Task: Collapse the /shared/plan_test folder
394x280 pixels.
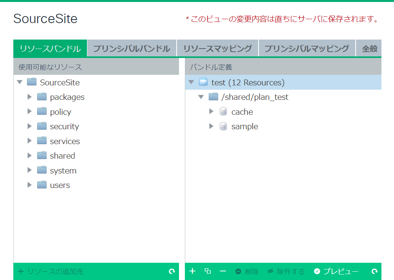Action: [201, 97]
